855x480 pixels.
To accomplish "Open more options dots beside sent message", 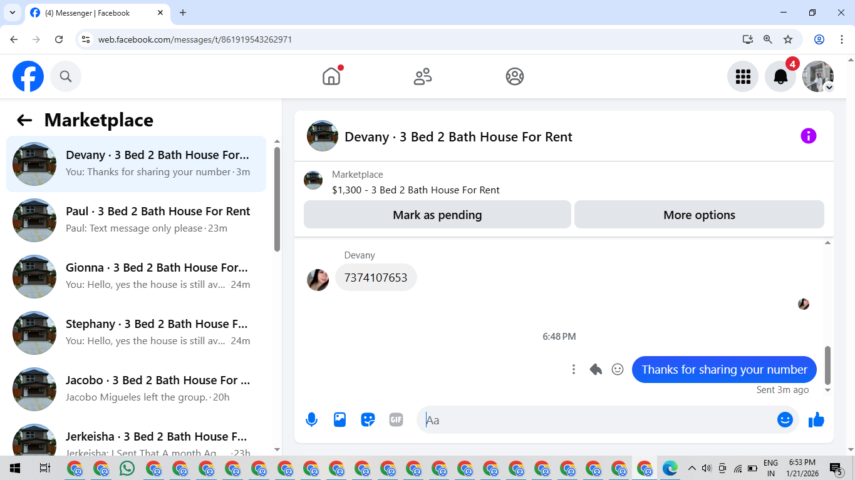I will point(573,369).
